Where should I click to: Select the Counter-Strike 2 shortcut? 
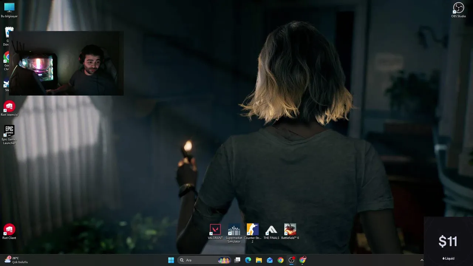tap(253, 233)
